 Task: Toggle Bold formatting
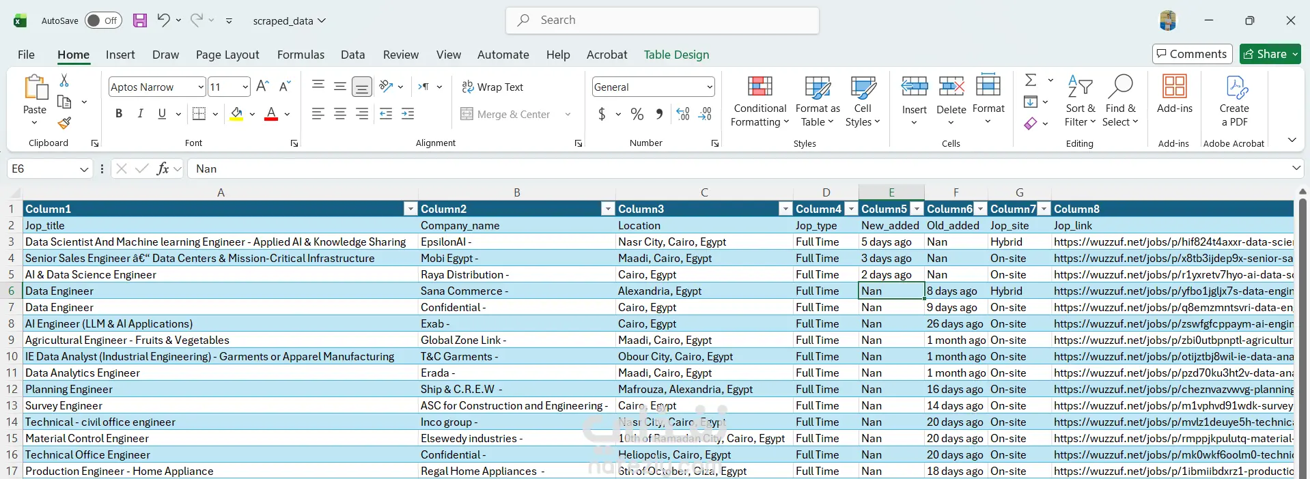pos(119,114)
